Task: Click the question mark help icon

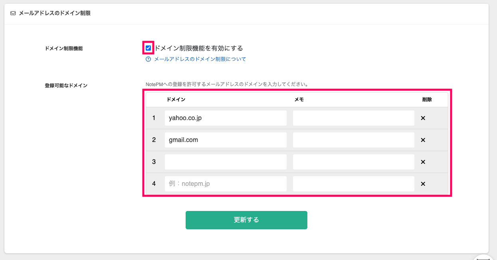Action: click(147, 59)
